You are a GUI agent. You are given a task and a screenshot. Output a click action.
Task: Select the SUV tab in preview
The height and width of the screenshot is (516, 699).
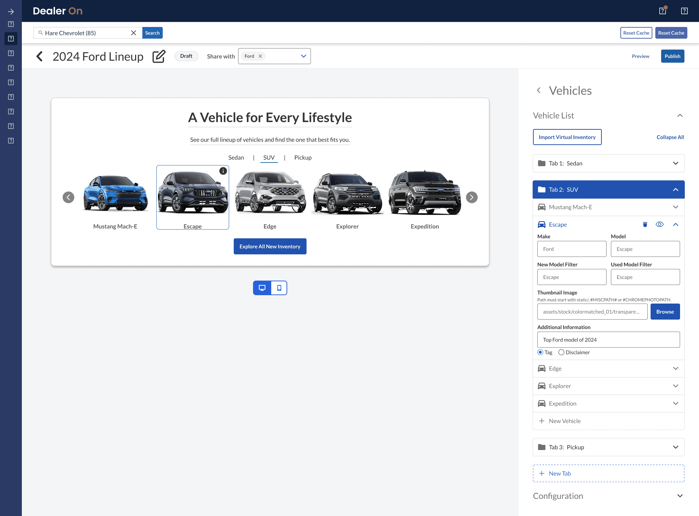269,157
